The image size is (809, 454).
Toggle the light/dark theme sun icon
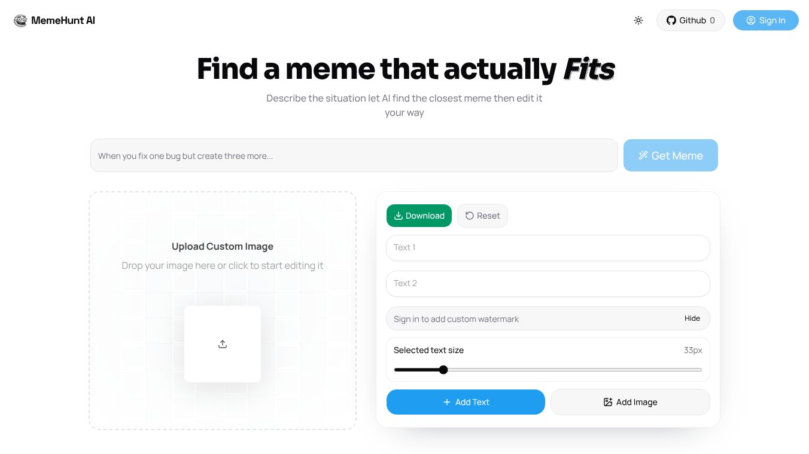pos(638,20)
